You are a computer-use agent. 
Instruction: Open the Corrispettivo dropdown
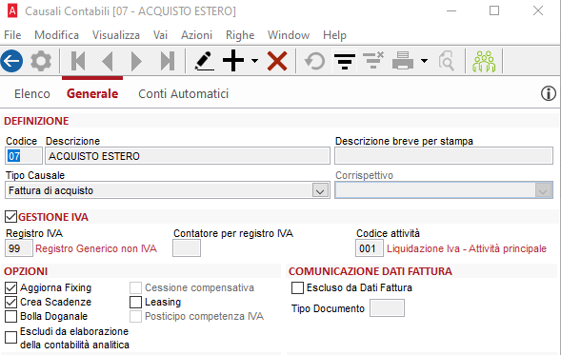[x=543, y=191]
